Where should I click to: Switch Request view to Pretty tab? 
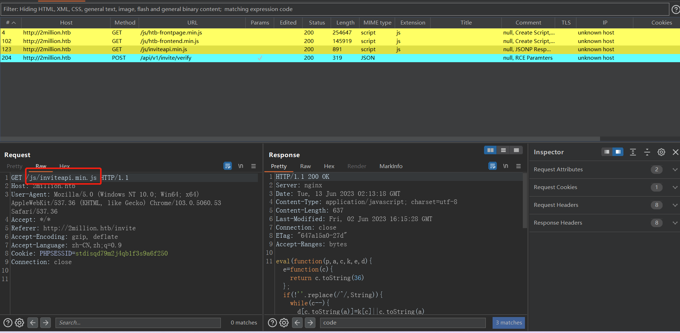click(x=15, y=166)
